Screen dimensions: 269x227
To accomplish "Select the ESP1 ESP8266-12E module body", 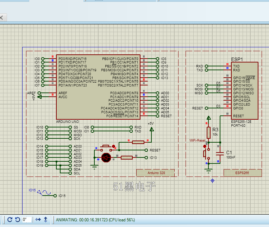I will 245,91.
